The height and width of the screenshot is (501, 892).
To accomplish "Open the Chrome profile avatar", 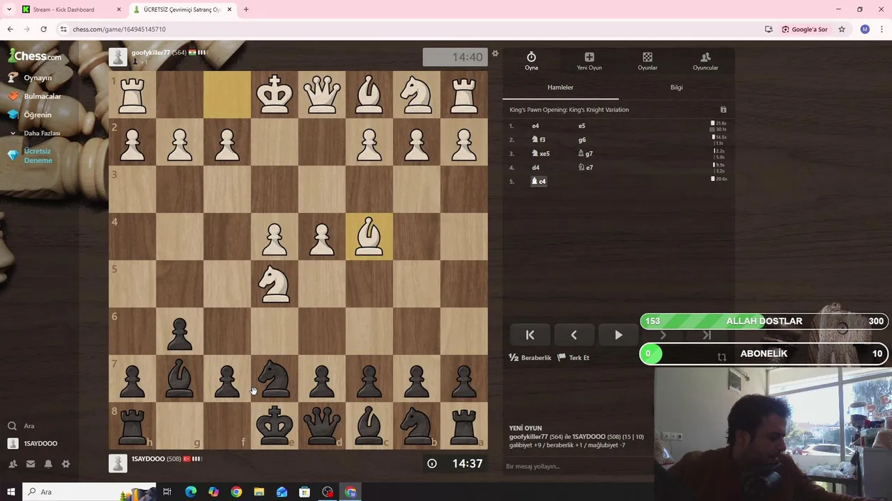I will 865,29.
